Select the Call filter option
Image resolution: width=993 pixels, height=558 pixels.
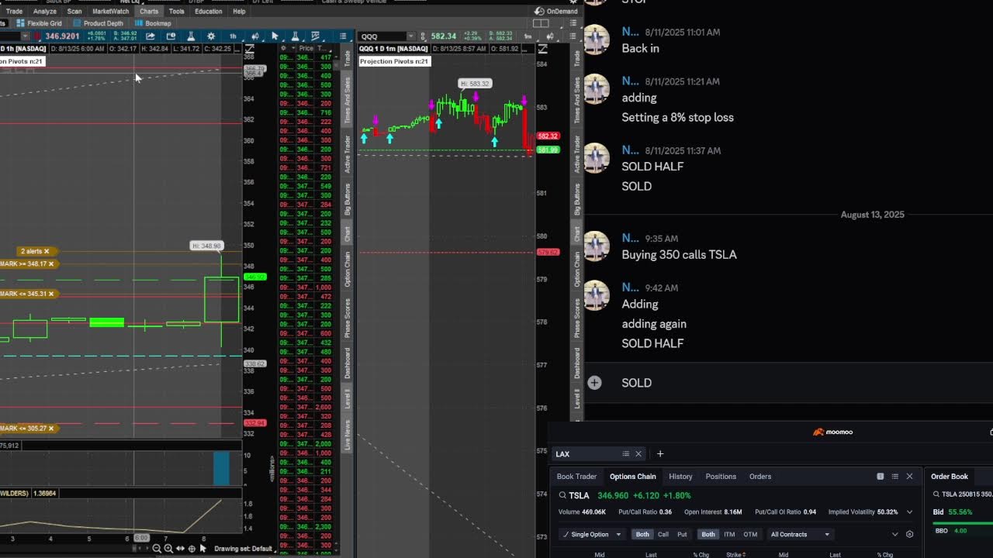pyautogui.click(x=663, y=535)
